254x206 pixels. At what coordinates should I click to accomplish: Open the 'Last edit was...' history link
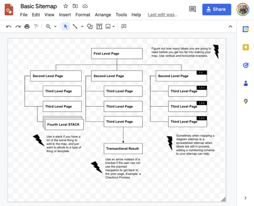[x=163, y=15]
